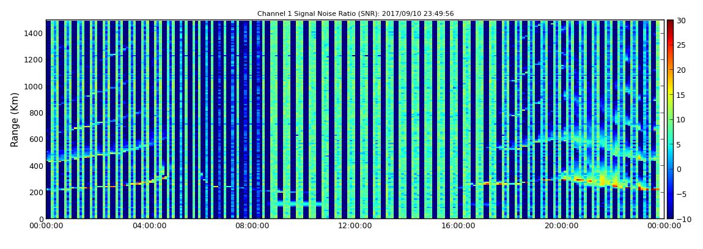Click the "Range (Km)" y-axis label
Image resolution: width=703 pixels, height=249 pixels.
pyautogui.click(x=15, y=119)
